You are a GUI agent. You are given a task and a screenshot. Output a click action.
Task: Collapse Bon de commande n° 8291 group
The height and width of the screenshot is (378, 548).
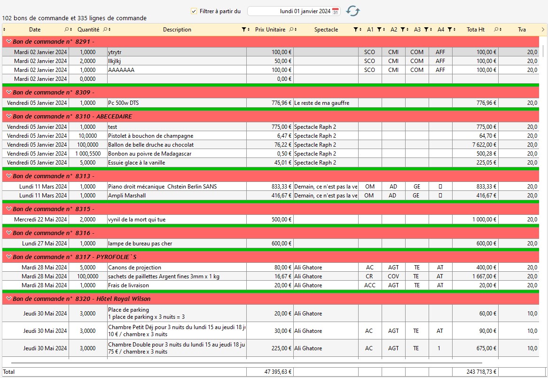coord(9,42)
